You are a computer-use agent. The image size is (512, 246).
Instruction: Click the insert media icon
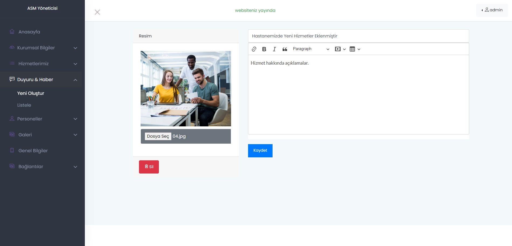(338, 49)
